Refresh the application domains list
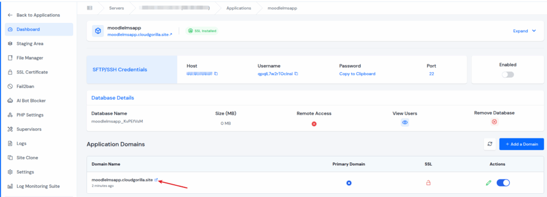 (x=490, y=144)
